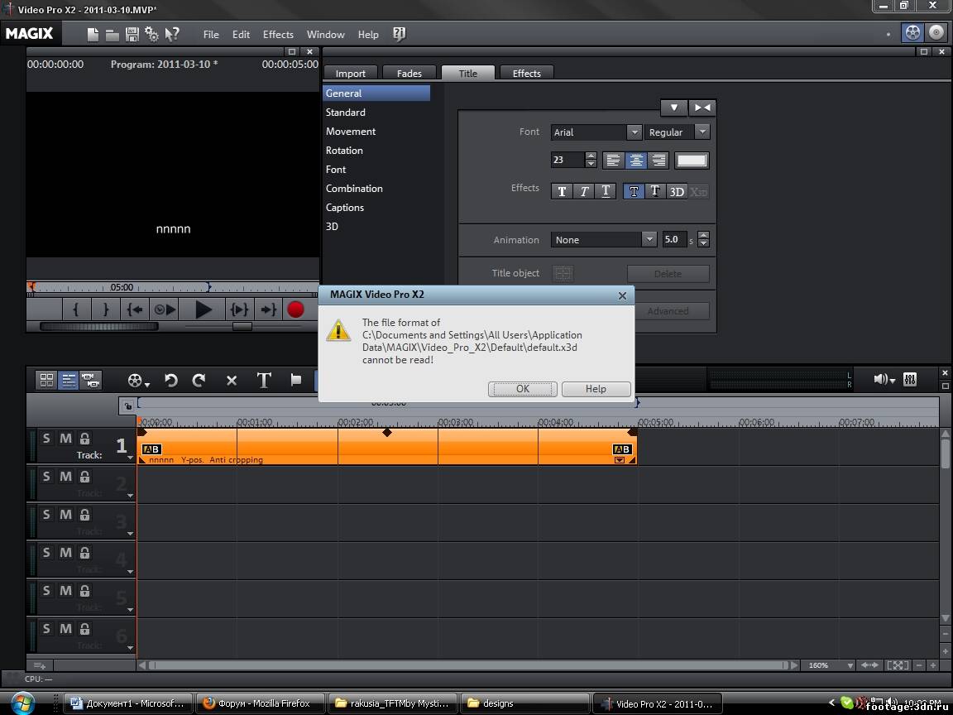Screen dimensions: 953x715
Task: Open the timeline zoom 160% dropdown
Action: 850,665
